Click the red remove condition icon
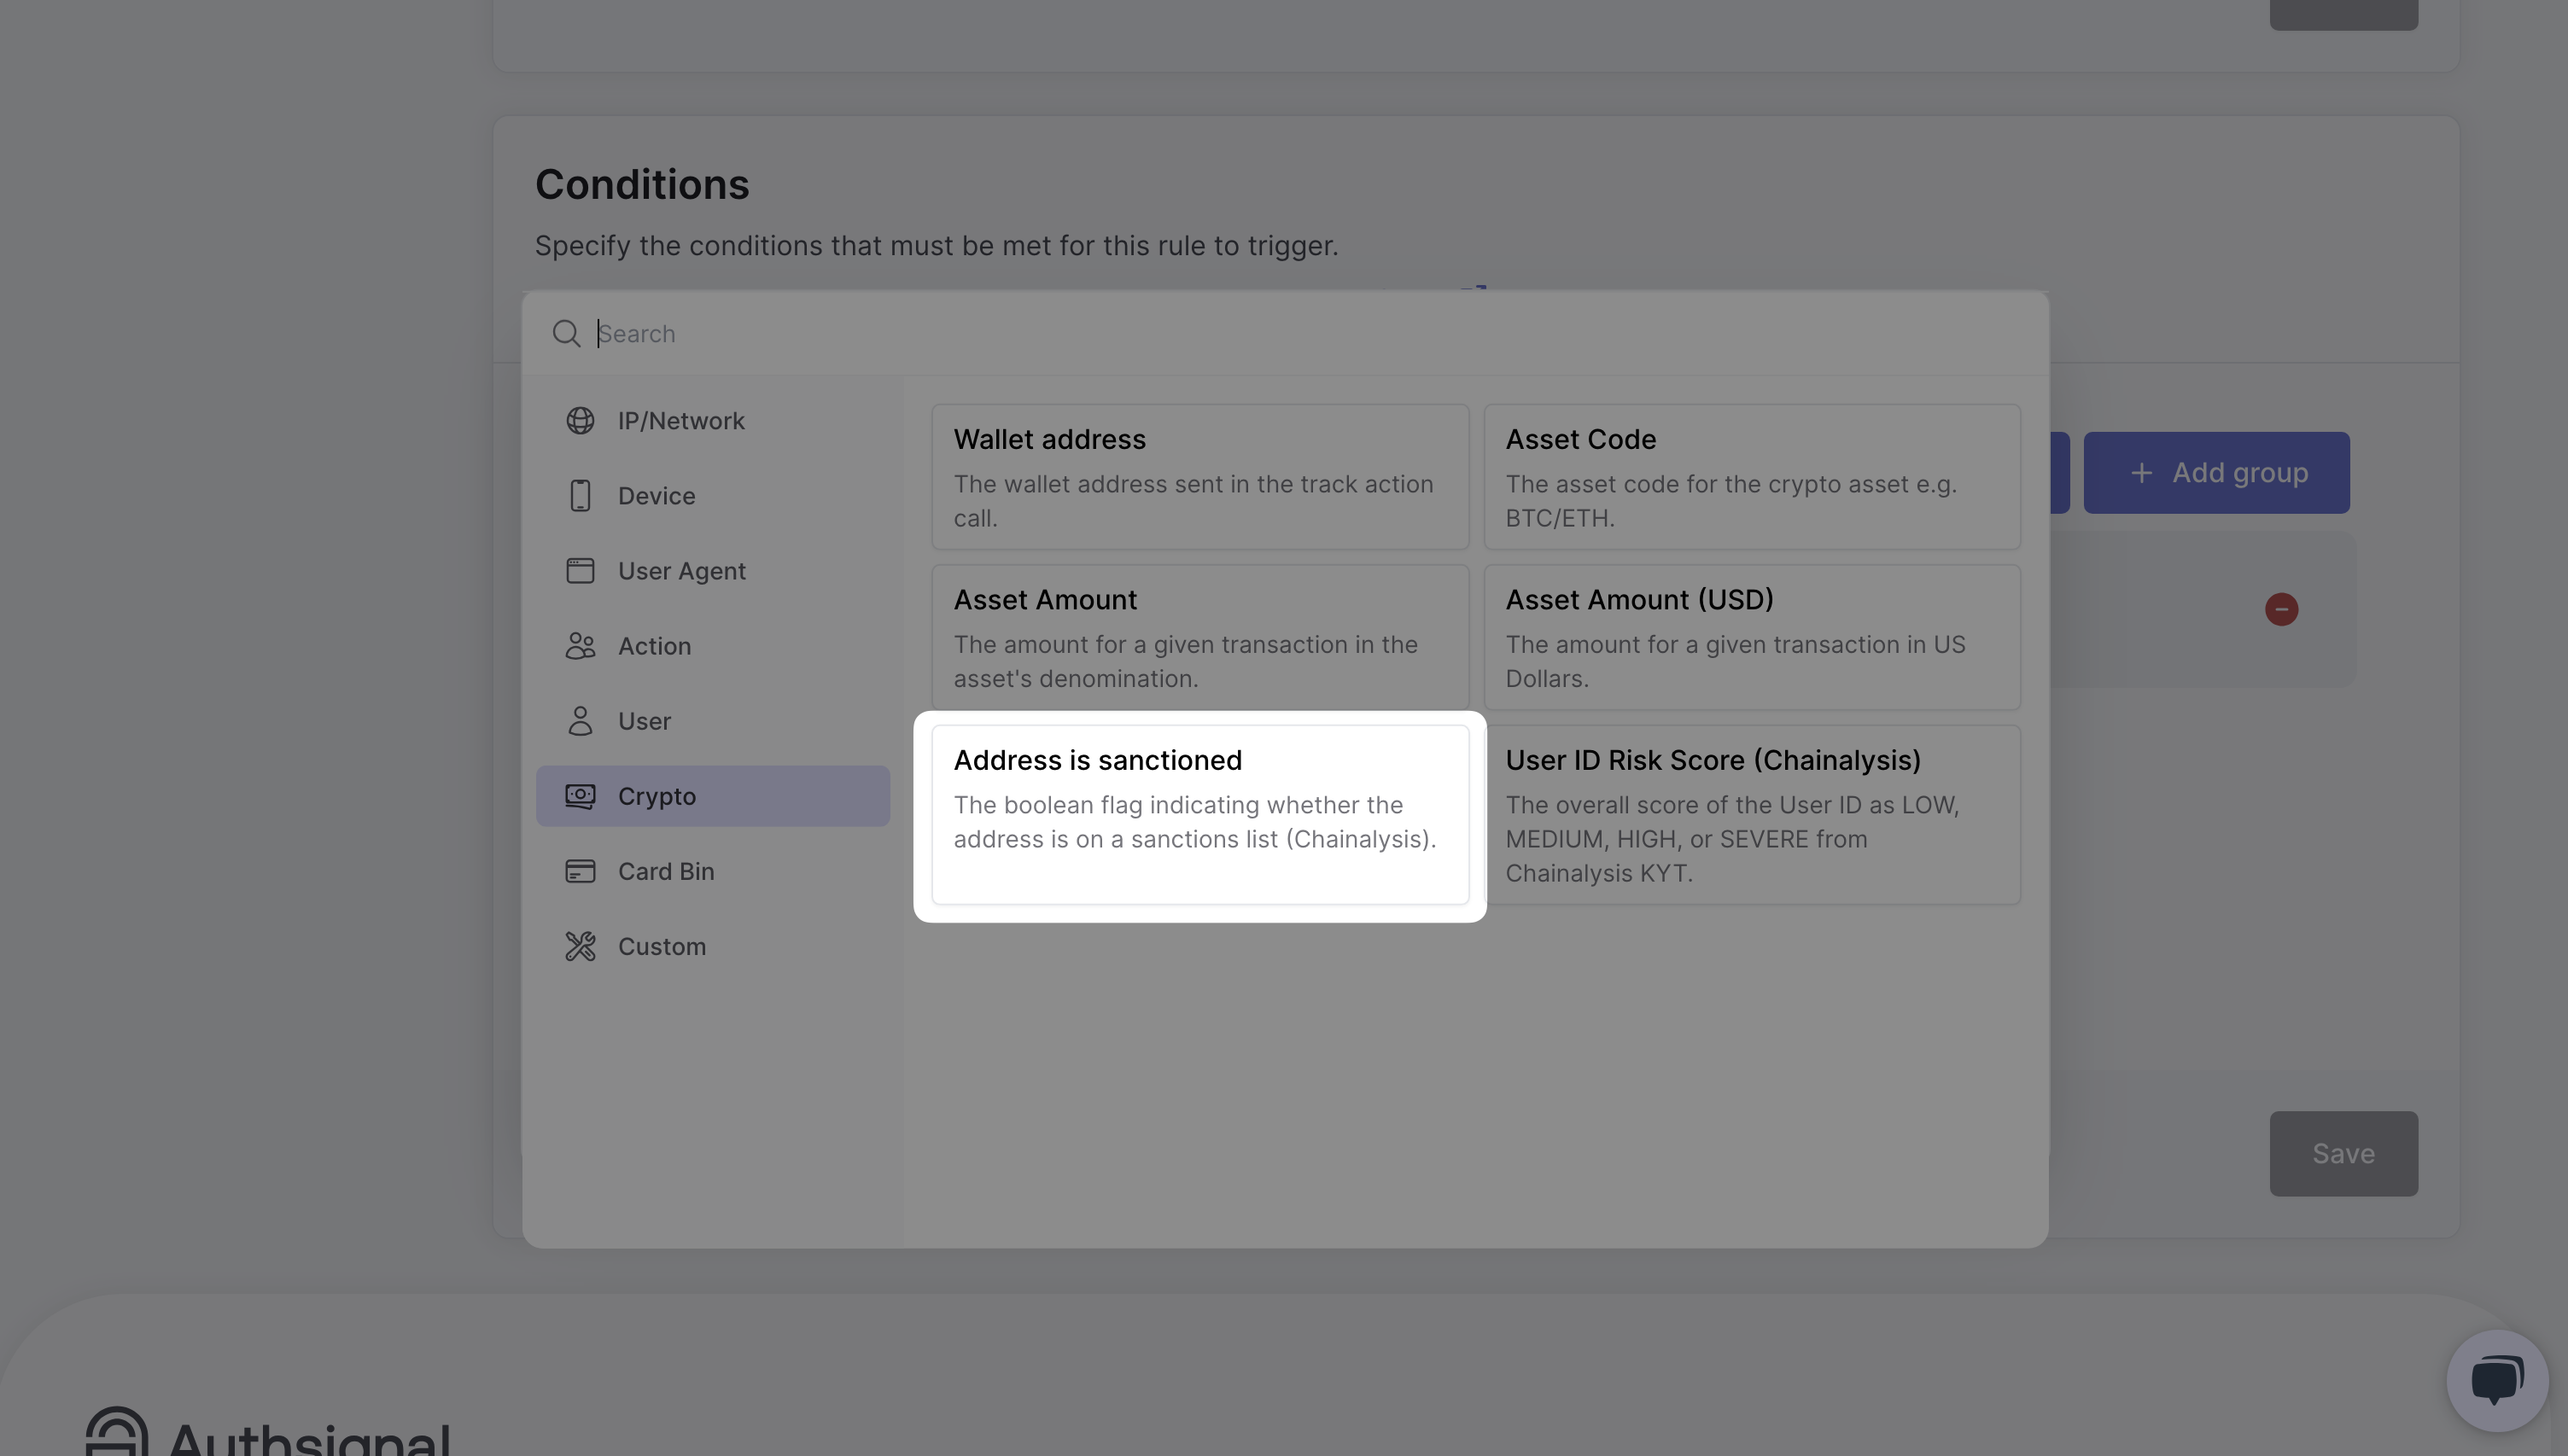2568x1456 pixels. click(x=2281, y=609)
